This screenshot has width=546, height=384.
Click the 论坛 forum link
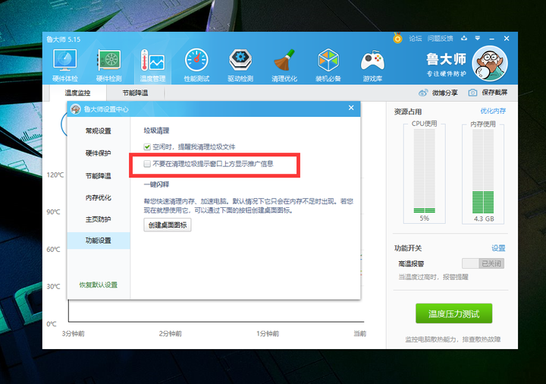[x=415, y=39]
